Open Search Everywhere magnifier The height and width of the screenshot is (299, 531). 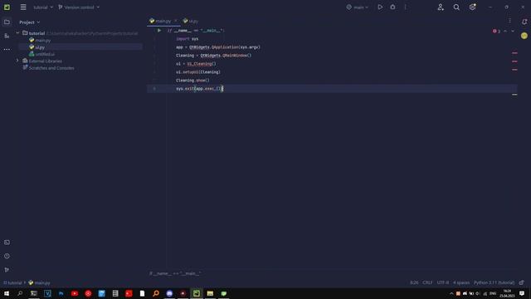(x=456, y=7)
